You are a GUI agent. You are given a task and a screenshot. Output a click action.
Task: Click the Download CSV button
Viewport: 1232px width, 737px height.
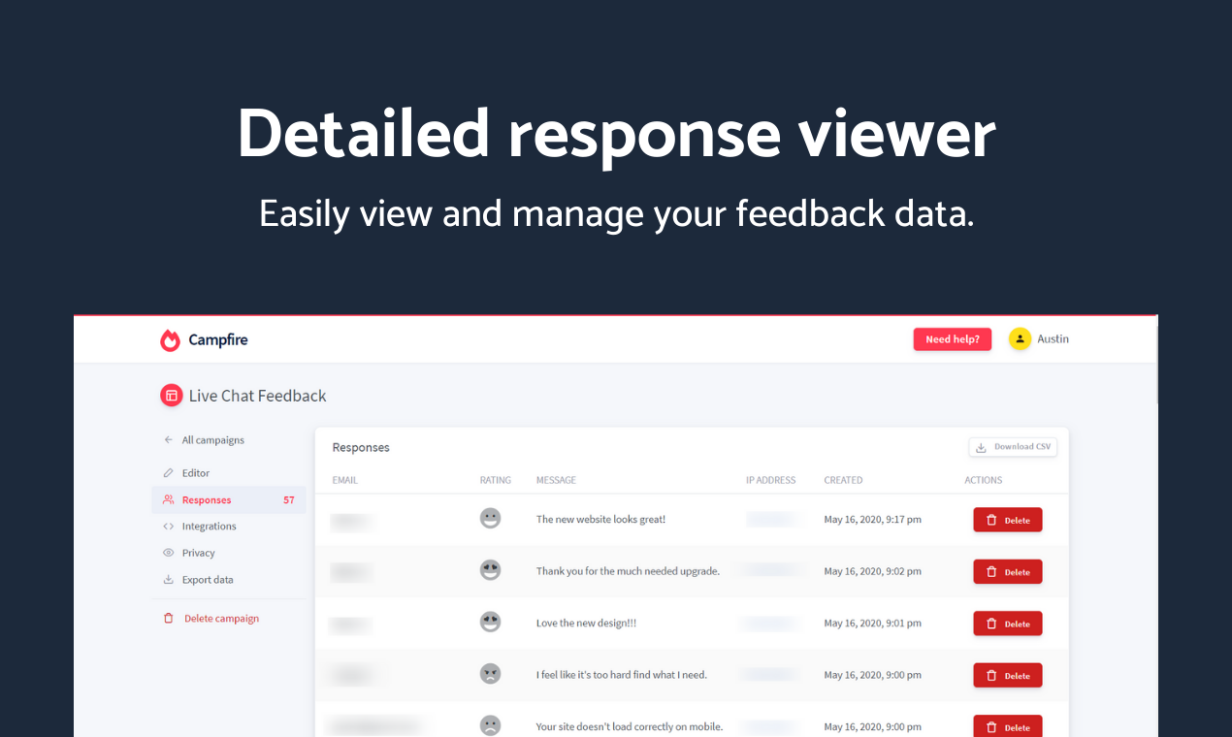pos(1013,447)
